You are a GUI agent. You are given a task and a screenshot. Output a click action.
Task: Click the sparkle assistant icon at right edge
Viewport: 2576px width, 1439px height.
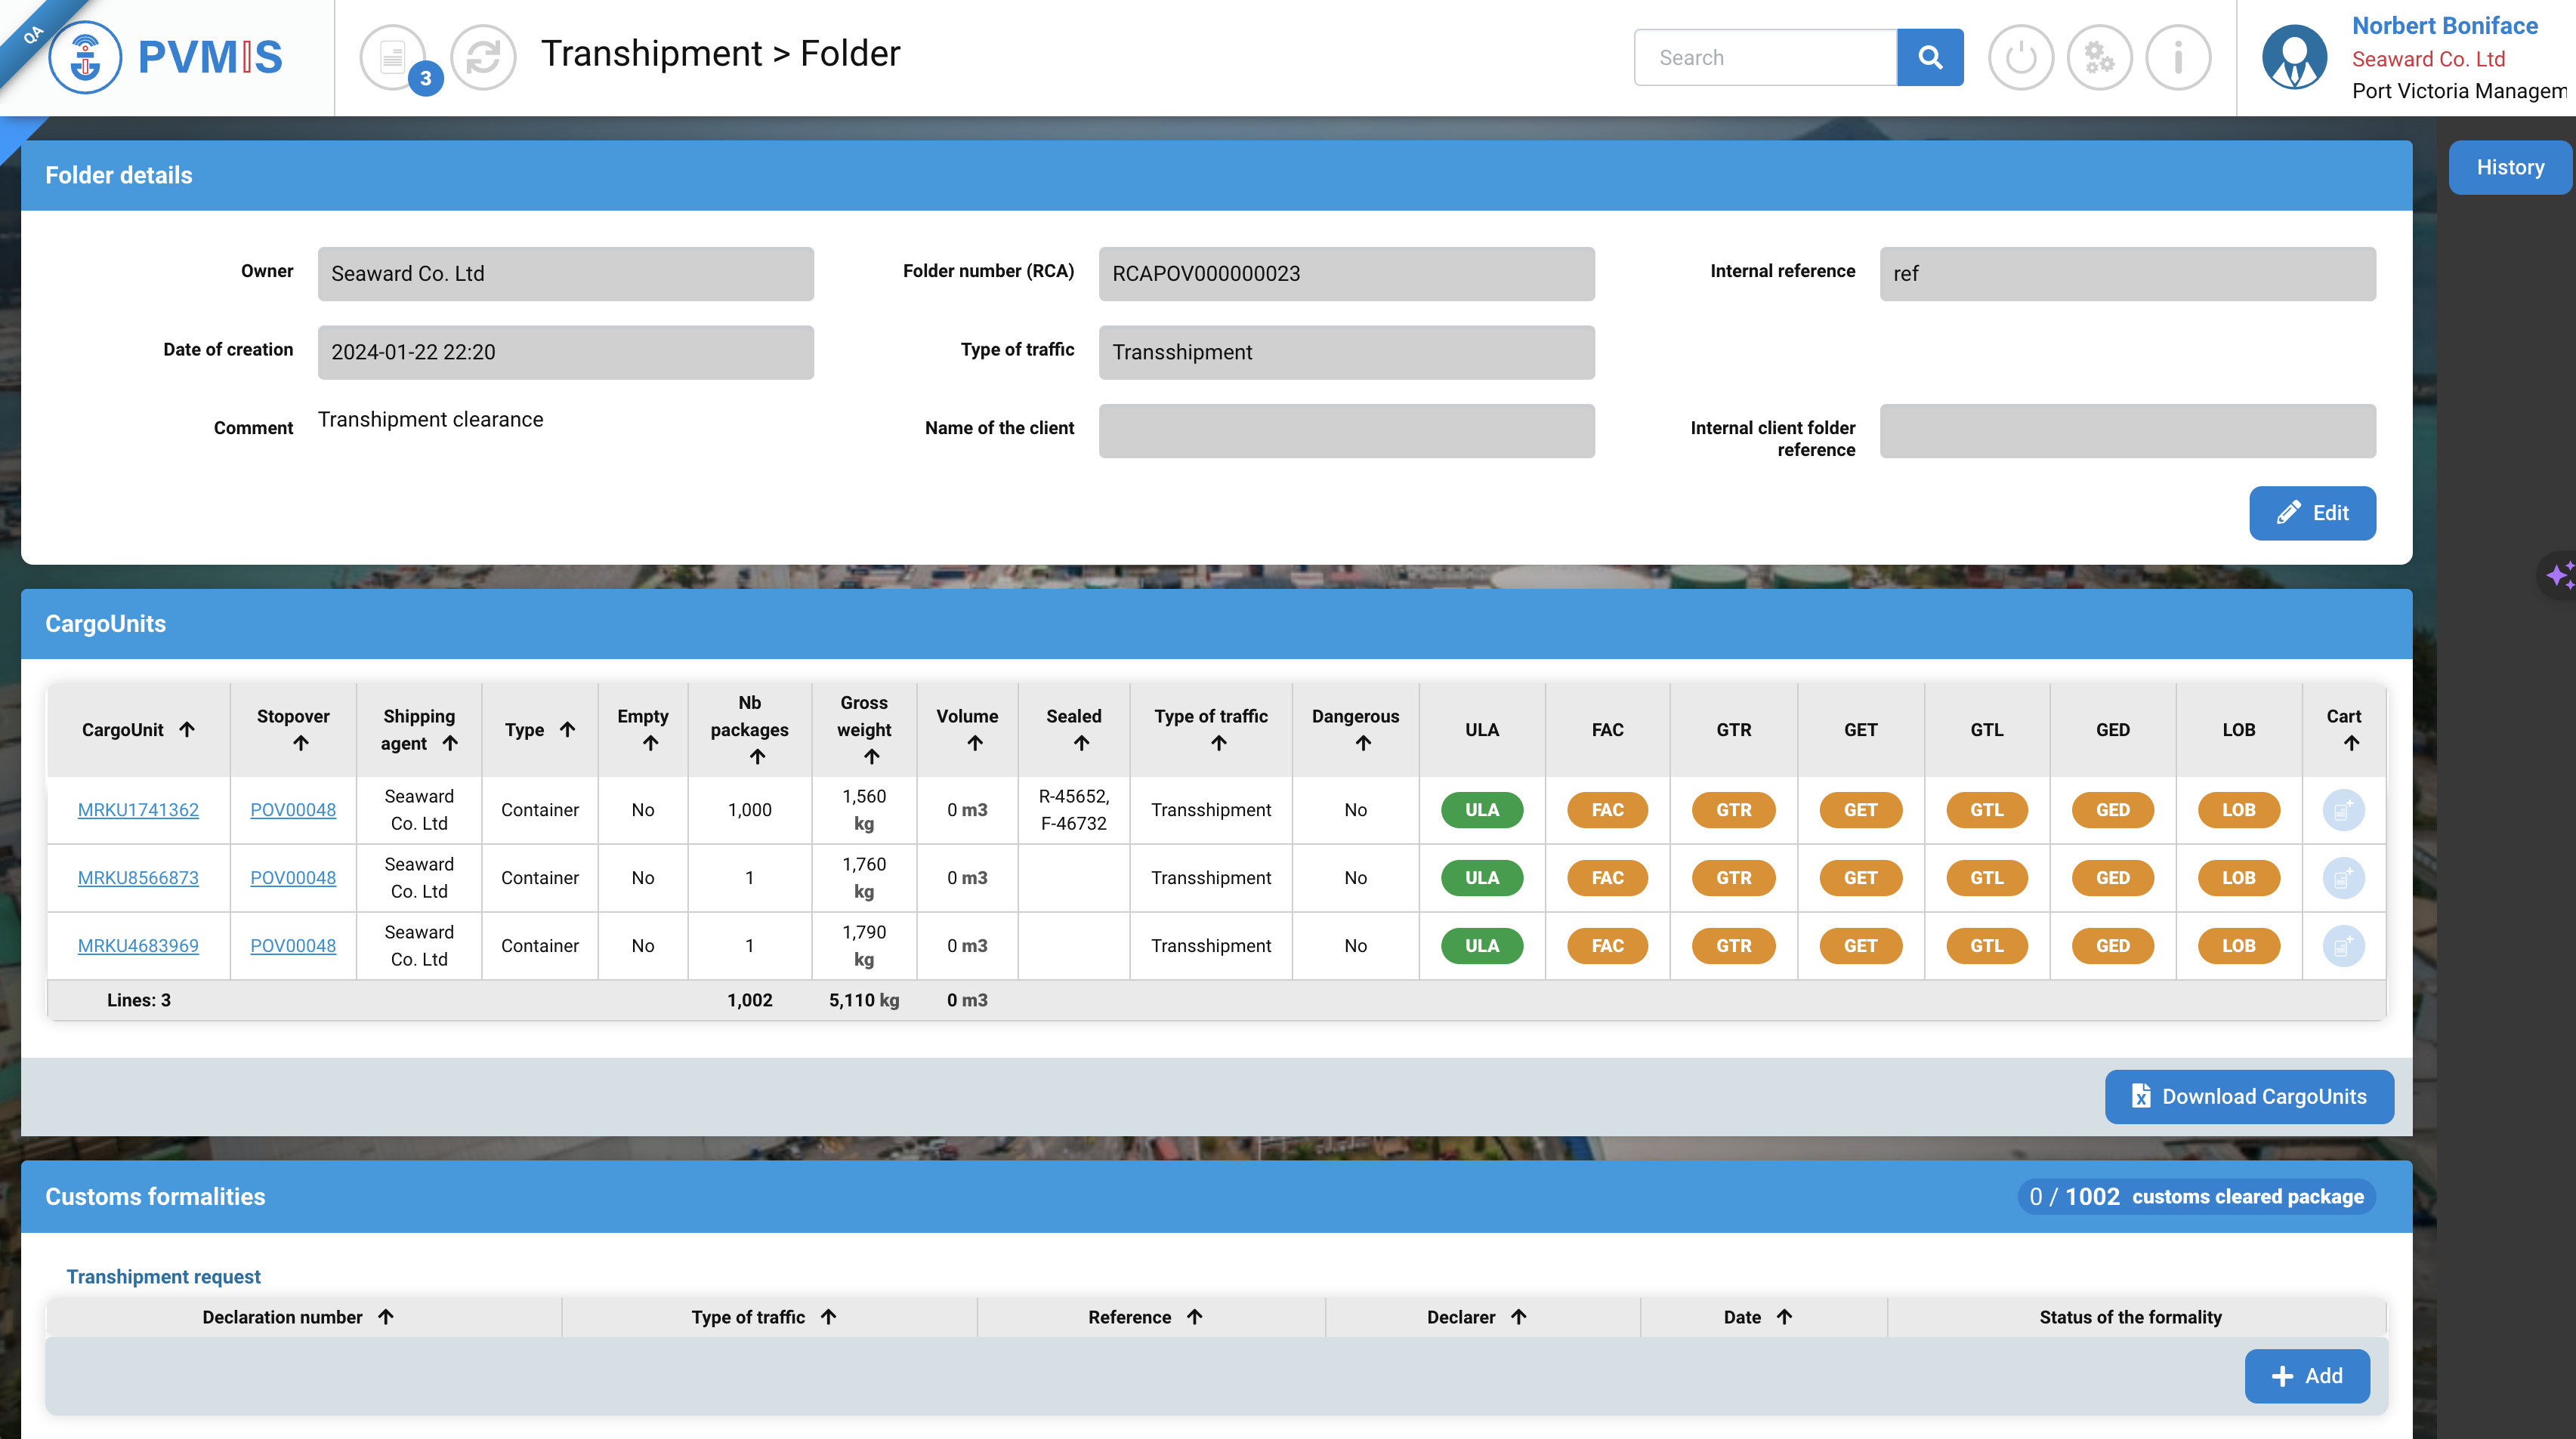pos(2559,575)
